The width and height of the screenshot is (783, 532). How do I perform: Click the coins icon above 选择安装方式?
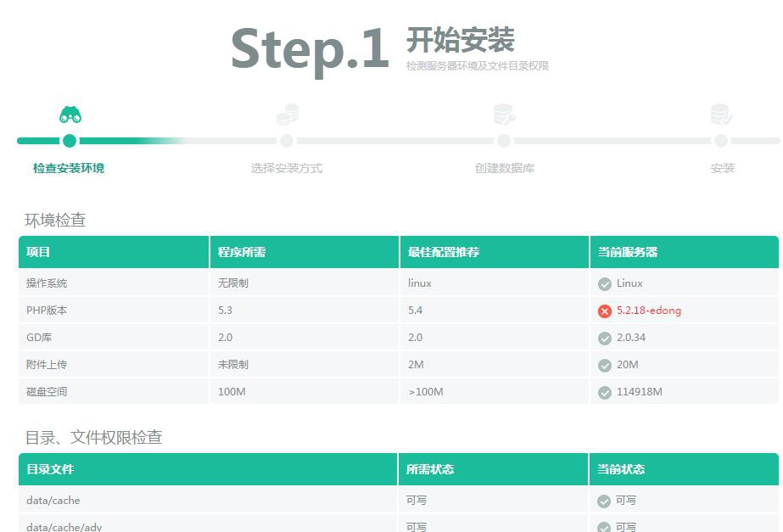tap(288, 115)
